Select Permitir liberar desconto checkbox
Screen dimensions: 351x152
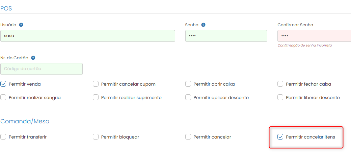[280, 97]
